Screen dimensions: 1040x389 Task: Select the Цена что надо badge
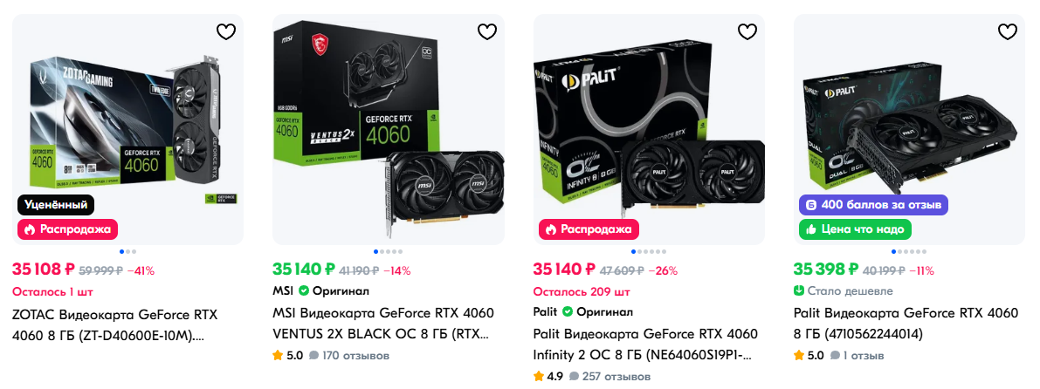pos(855,229)
